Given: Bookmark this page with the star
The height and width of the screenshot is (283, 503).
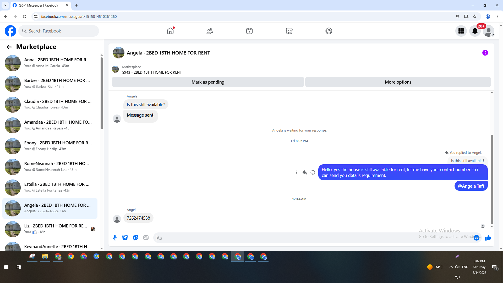Looking at the screenshot, I should (475, 17).
